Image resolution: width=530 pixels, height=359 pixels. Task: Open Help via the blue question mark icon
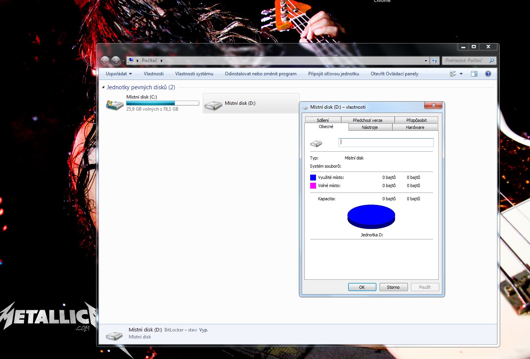click(488, 74)
